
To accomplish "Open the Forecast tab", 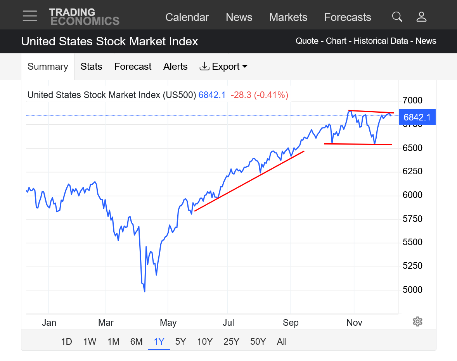I will (x=133, y=67).
